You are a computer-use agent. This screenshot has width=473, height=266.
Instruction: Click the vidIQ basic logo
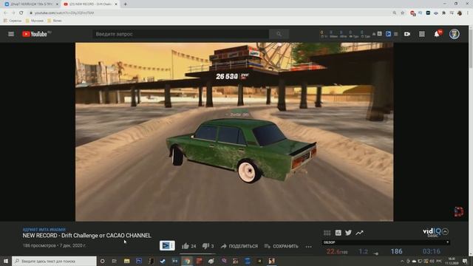[432, 232]
